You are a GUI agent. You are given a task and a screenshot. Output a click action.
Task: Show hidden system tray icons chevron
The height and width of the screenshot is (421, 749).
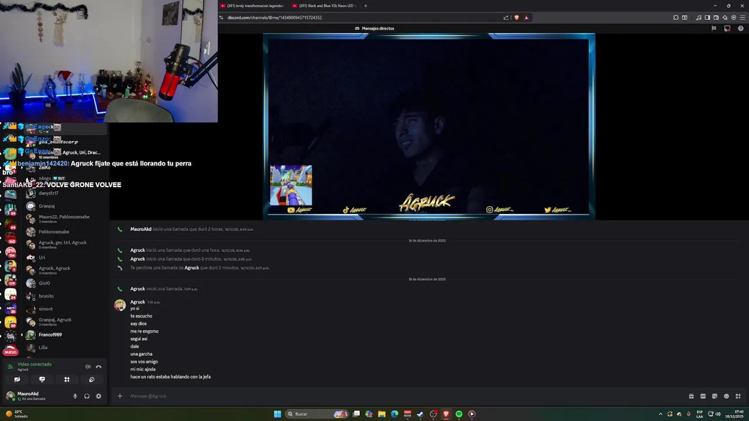[661, 414]
